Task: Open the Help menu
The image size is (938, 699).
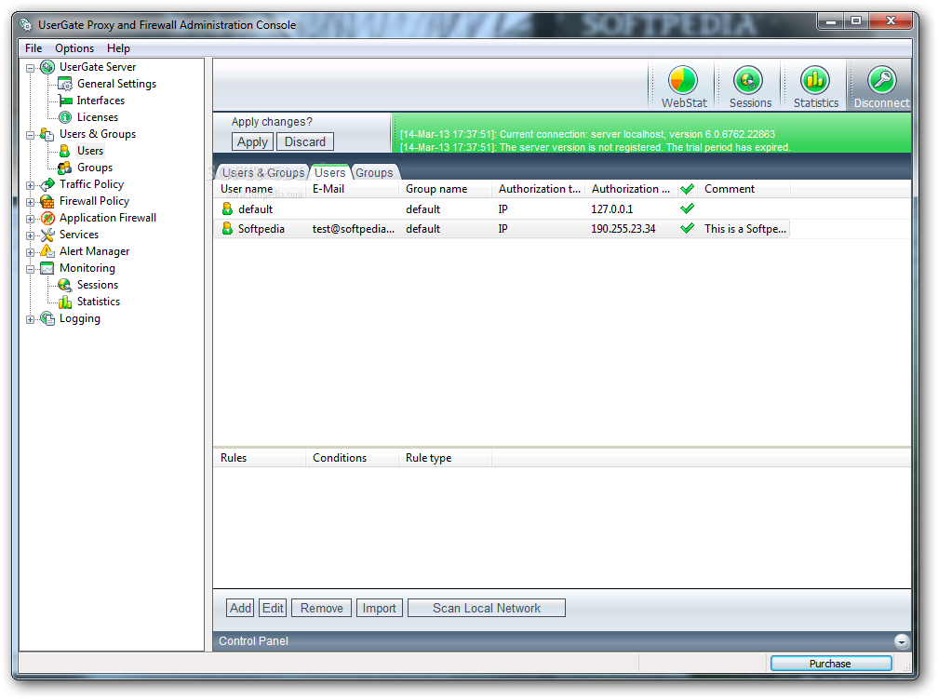Action: pos(118,47)
